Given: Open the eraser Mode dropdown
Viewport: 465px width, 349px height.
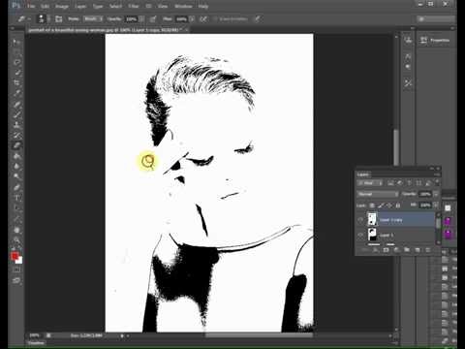Looking at the screenshot, I should (93, 19).
